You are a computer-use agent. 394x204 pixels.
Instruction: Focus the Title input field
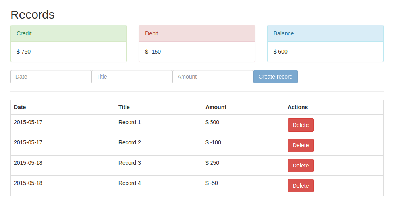(132, 77)
